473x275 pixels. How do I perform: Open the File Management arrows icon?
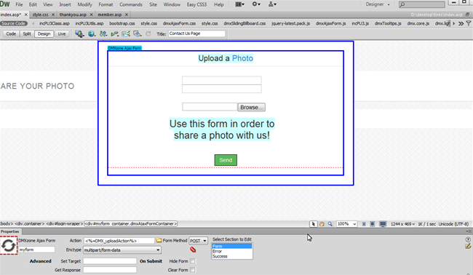(103, 33)
